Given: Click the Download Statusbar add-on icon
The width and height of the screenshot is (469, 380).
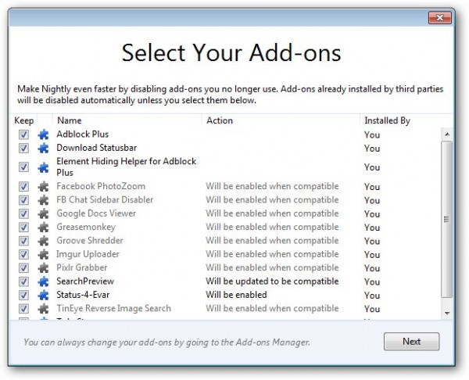Looking at the screenshot, I should click(x=43, y=148).
